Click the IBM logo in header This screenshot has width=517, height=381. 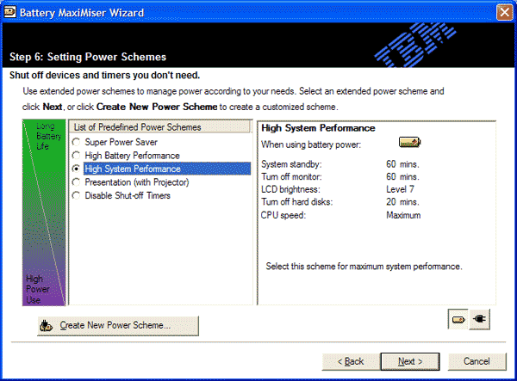click(x=415, y=45)
